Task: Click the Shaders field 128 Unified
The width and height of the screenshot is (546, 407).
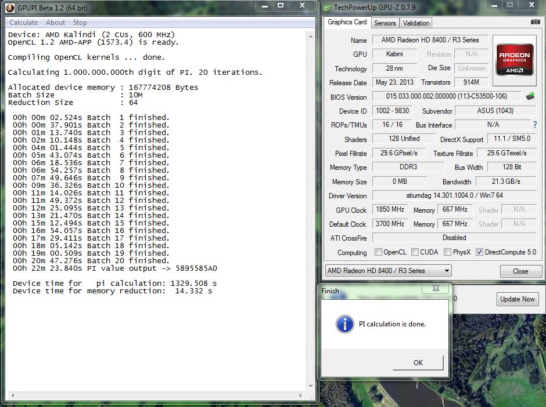Action: click(x=404, y=139)
